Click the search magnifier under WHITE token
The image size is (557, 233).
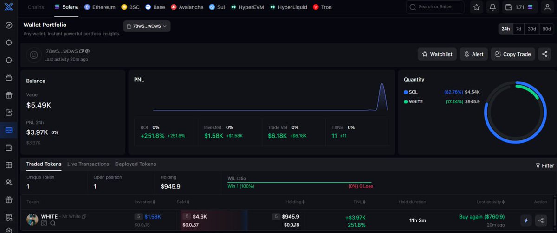coord(53,223)
